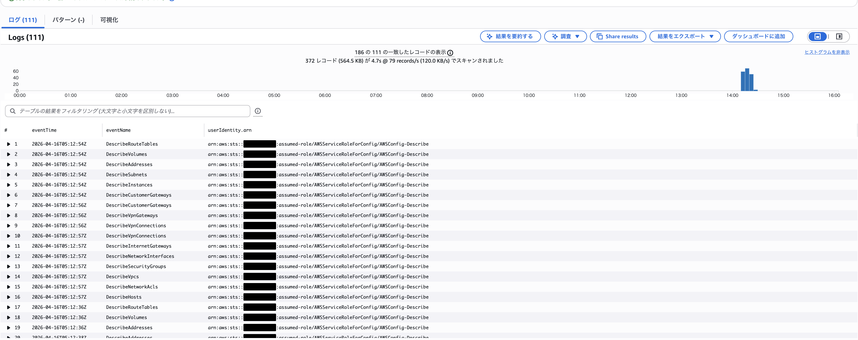This screenshot has height=340, width=858.
Task: Expand log row 11 DescribeInternetGateways
Action: (9, 246)
